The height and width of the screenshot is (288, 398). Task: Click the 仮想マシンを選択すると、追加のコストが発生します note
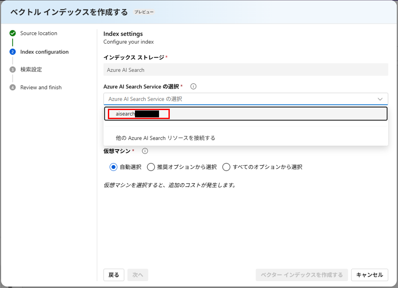(169, 185)
